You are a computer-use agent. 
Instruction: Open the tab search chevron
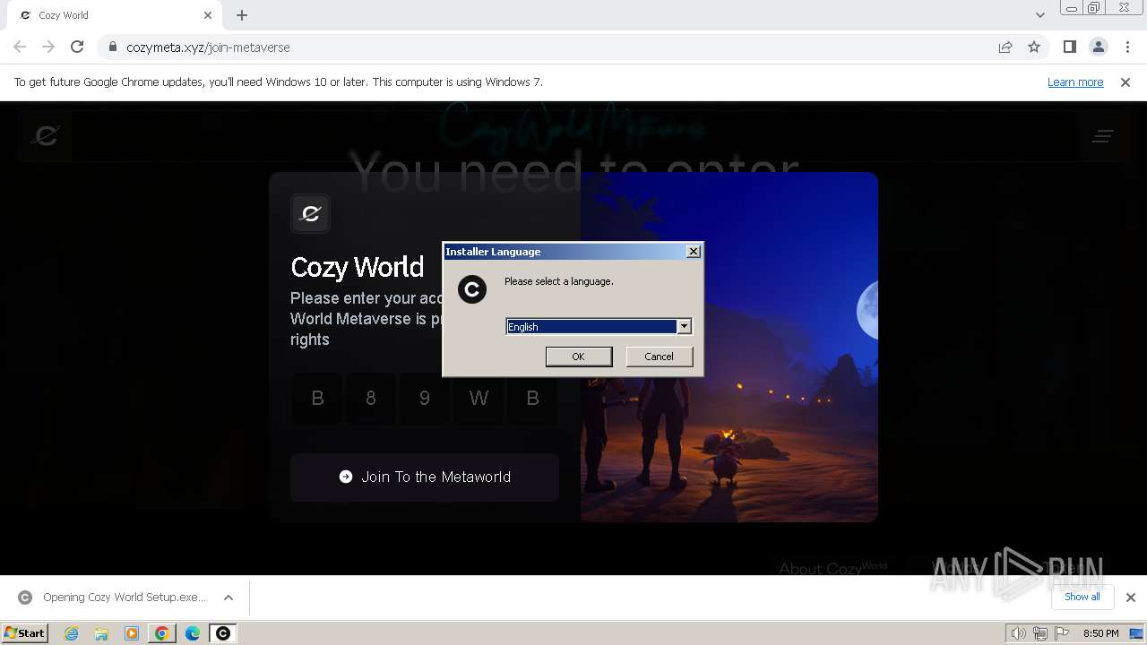[1039, 15]
